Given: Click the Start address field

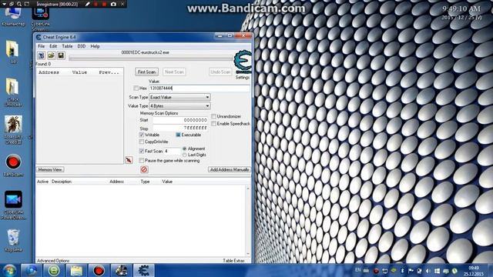Looking at the screenshot, I should (180, 120).
